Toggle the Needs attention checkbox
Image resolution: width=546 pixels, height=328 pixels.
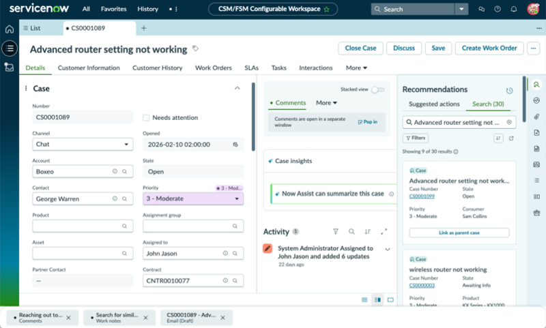[146, 118]
